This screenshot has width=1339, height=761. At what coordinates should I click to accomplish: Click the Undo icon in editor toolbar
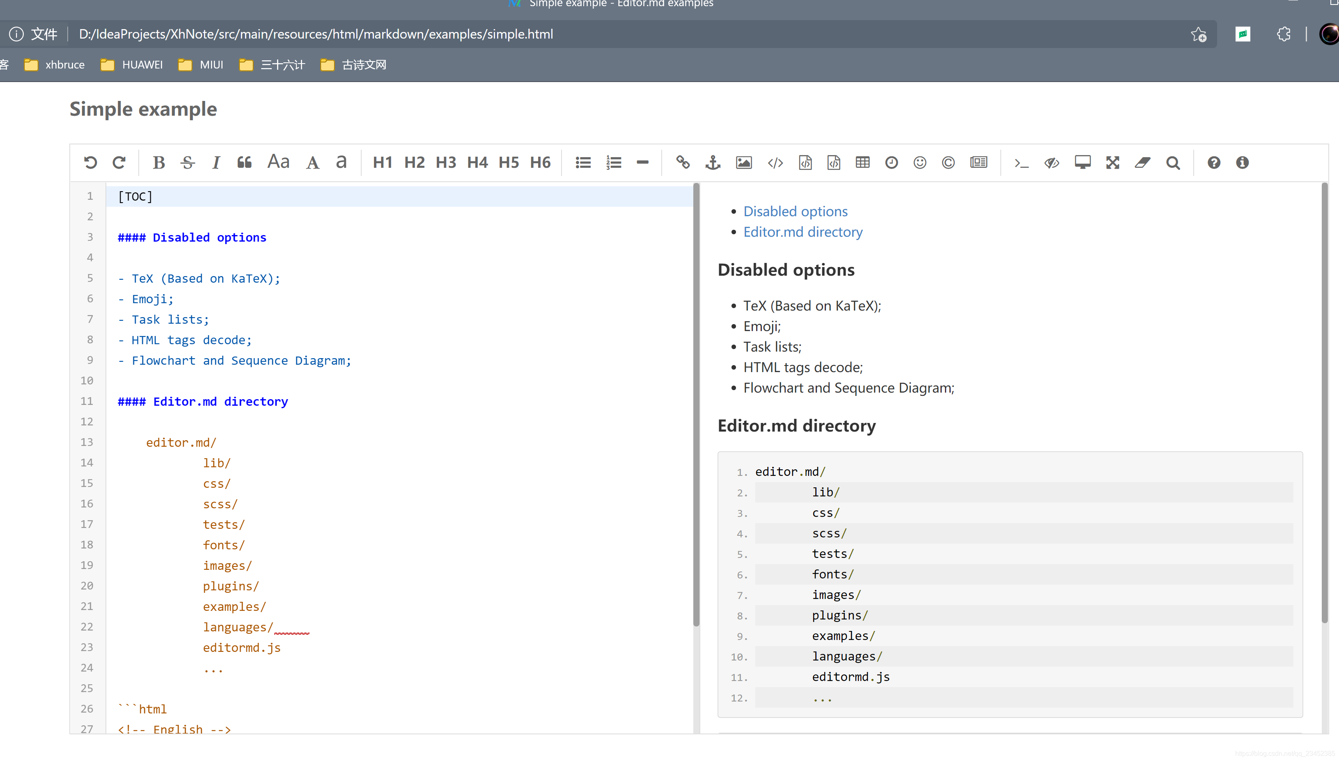pyautogui.click(x=90, y=162)
